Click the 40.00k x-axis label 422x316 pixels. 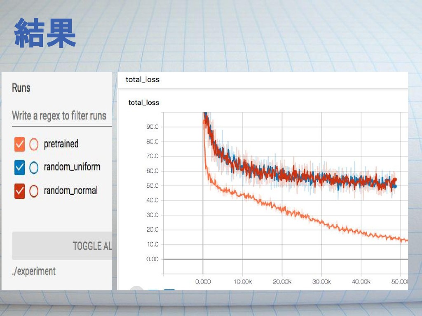click(x=361, y=281)
